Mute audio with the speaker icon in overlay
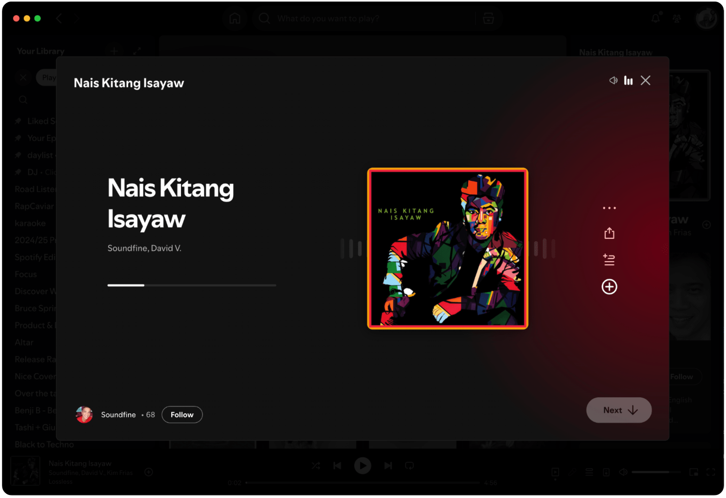Screen dimensions: 726x498 [x=613, y=80]
